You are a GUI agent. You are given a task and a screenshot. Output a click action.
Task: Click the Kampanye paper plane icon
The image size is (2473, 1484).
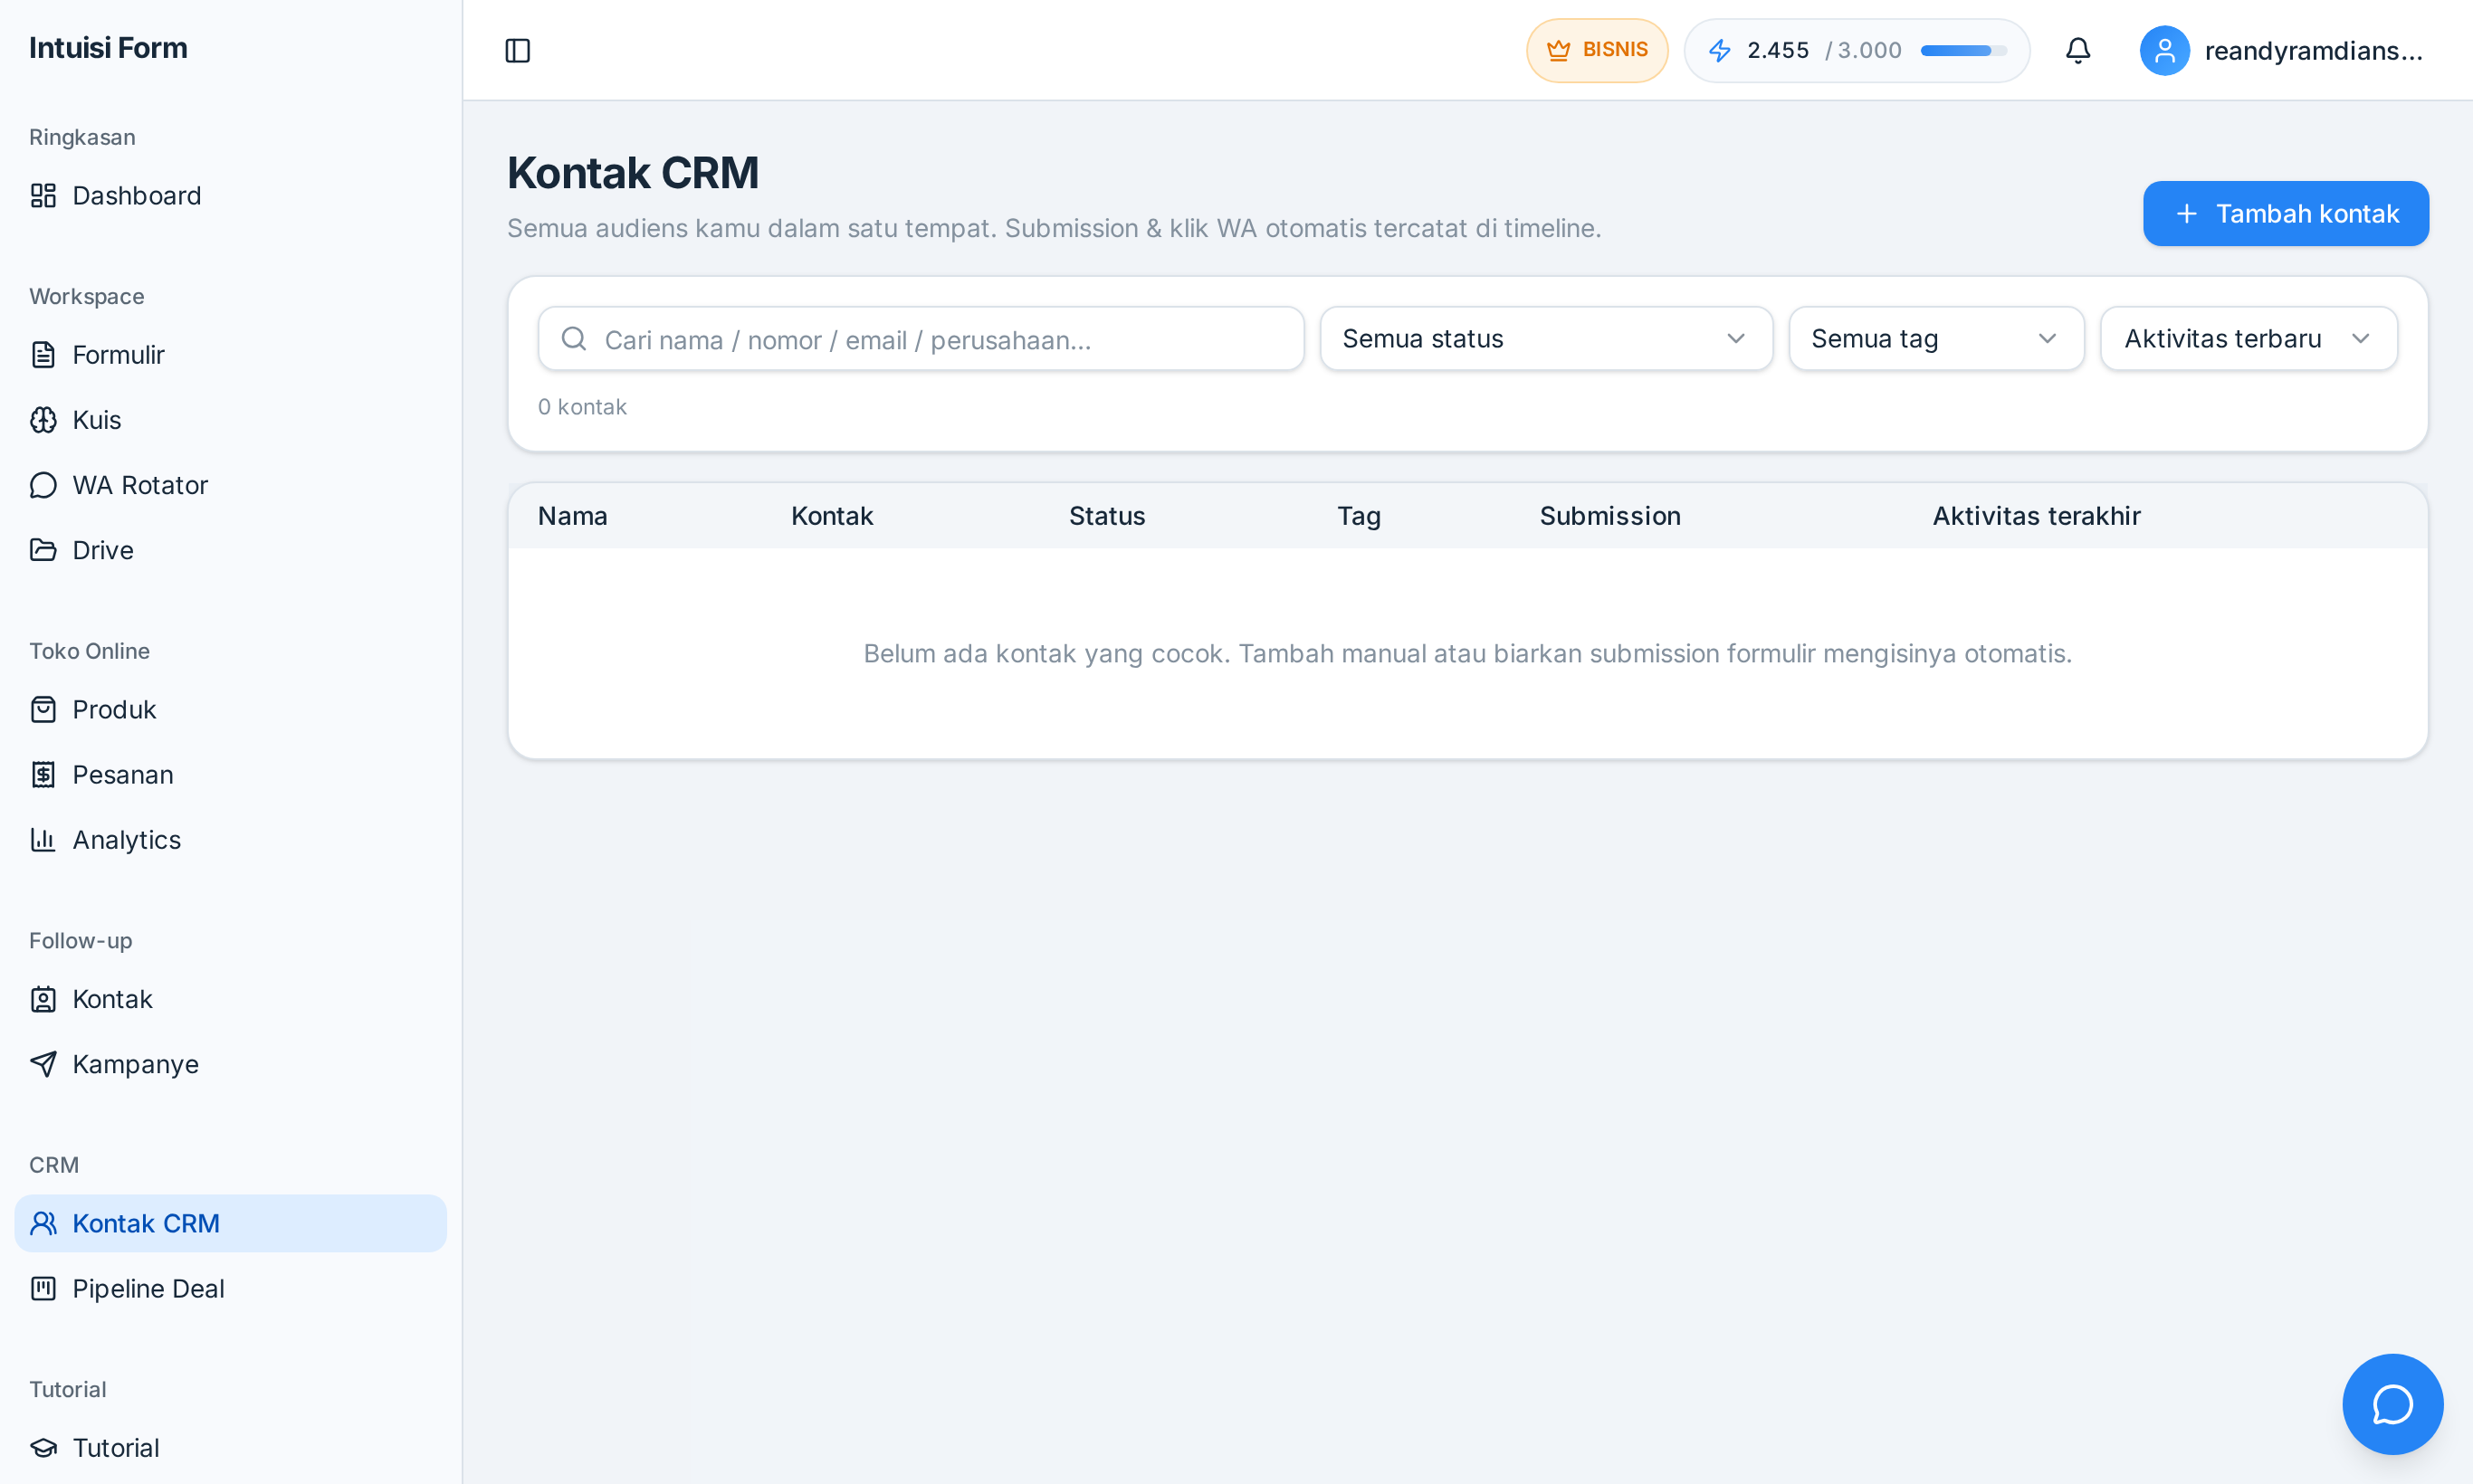43,1064
